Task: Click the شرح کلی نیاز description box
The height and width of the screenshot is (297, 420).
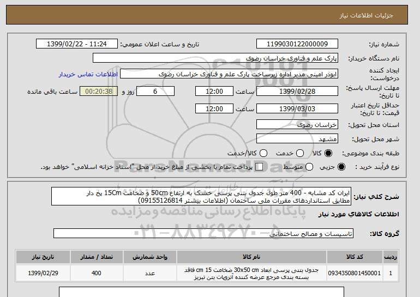Action: click(x=201, y=196)
